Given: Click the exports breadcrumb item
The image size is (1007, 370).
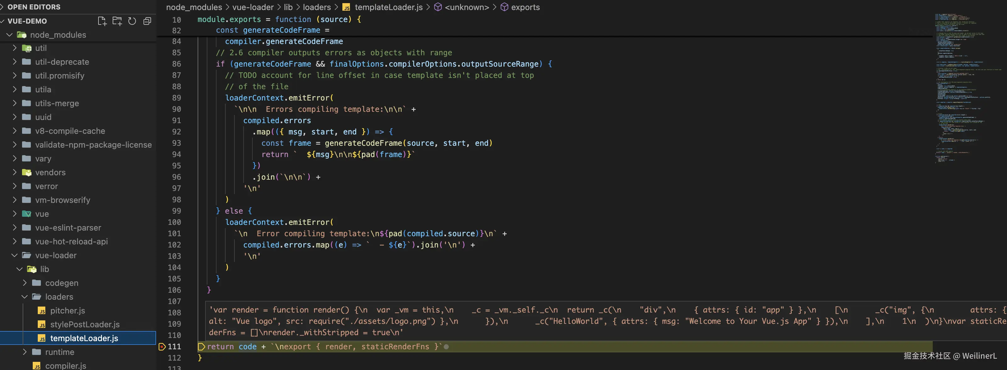Looking at the screenshot, I should (x=525, y=7).
